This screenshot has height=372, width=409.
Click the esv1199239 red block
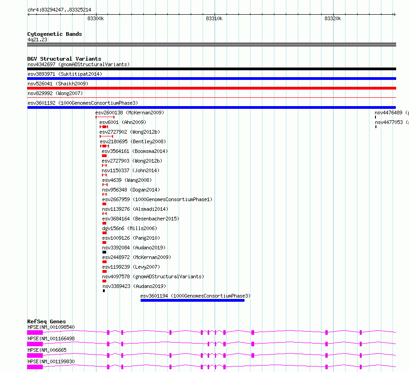(105, 271)
